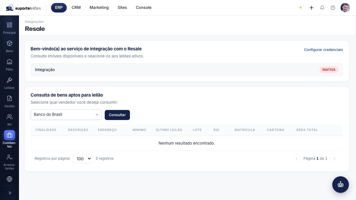Screen dimensions: 356x200
Task: Open the Principal dashboard sidebar icon
Action: coord(9,25)
